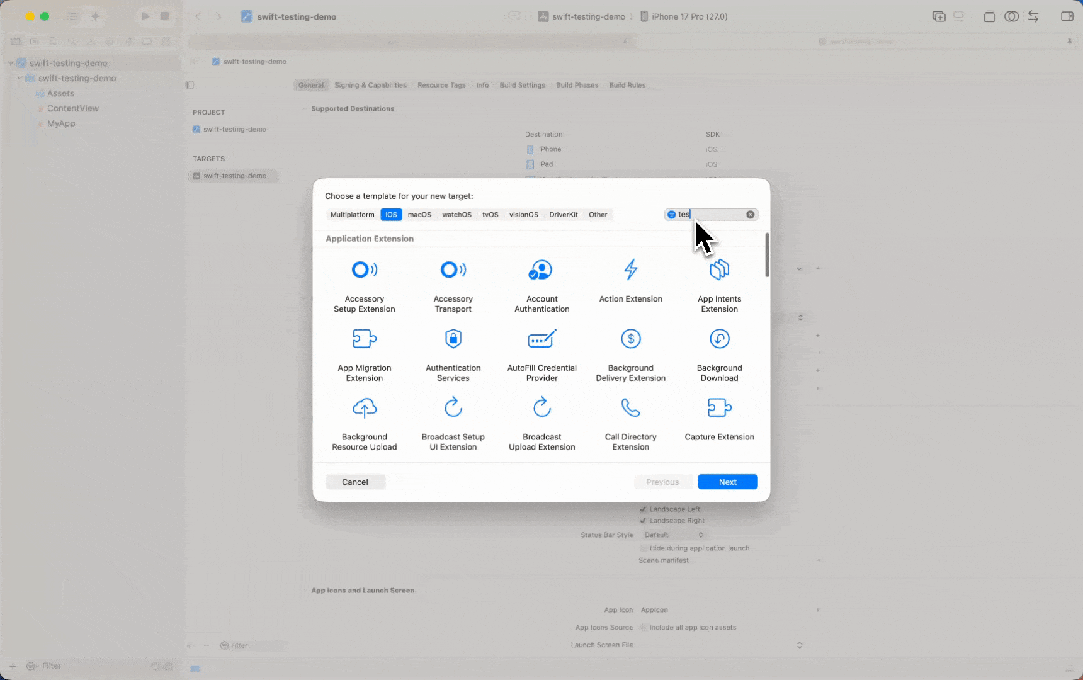
Task: Pick the AutoFill Credential Provider template
Action: click(x=541, y=354)
